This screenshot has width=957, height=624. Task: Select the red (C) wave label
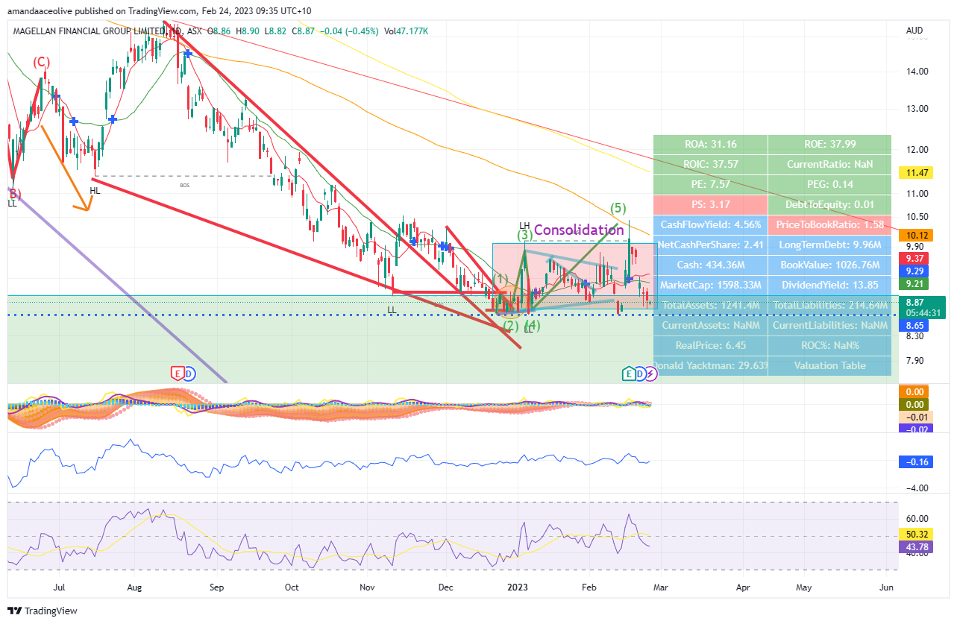[x=40, y=62]
